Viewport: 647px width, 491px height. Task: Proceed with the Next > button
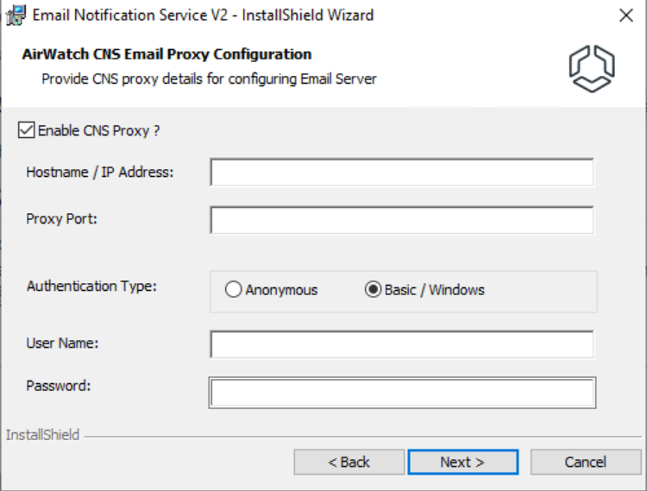tap(463, 463)
